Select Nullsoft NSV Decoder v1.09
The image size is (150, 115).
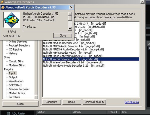pos(91,53)
